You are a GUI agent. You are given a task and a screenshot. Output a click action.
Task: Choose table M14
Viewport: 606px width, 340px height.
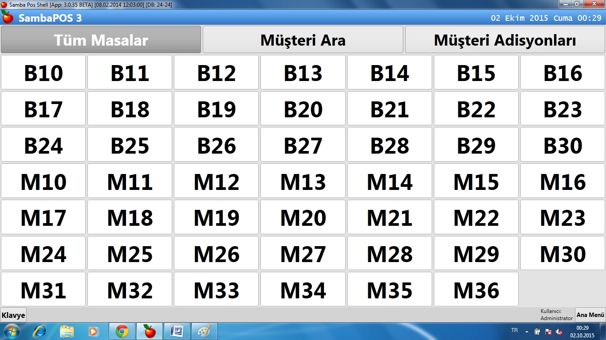coord(390,181)
